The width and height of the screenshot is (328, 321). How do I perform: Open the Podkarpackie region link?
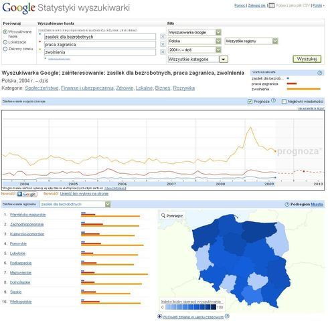pos(21,263)
